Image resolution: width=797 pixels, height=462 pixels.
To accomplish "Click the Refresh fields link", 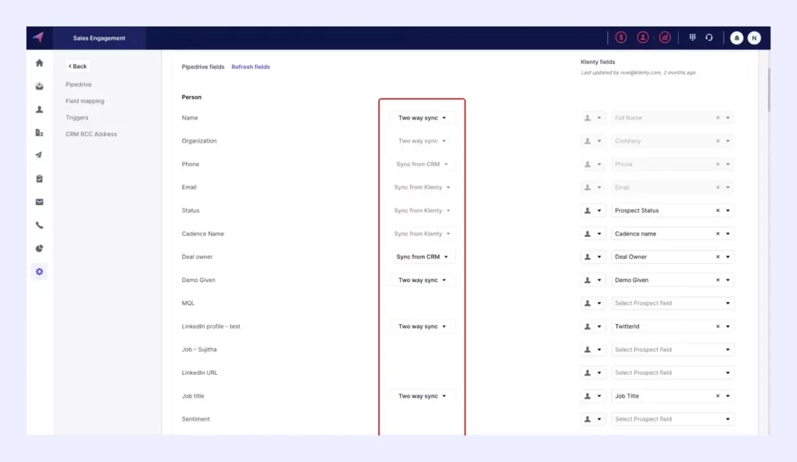I will point(251,67).
